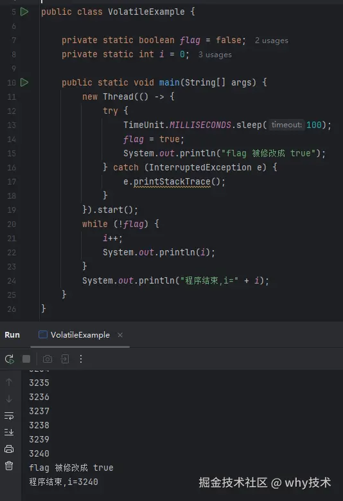Go down the stack trace with the down arrow
Image resolution: width=343 pixels, height=501 pixels.
tap(9, 399)
